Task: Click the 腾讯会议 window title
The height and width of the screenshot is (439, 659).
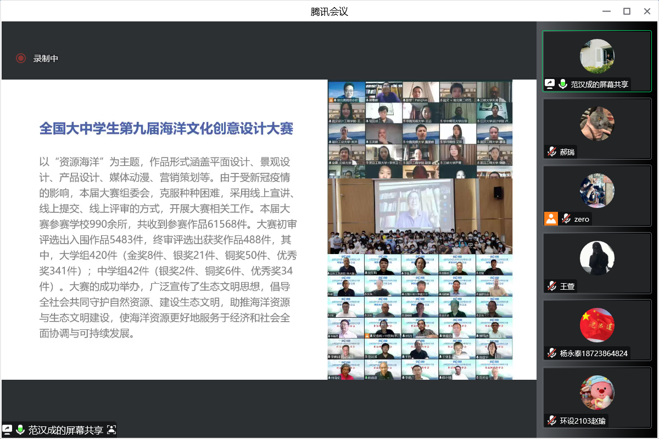Action: click(x=329, y=11)
